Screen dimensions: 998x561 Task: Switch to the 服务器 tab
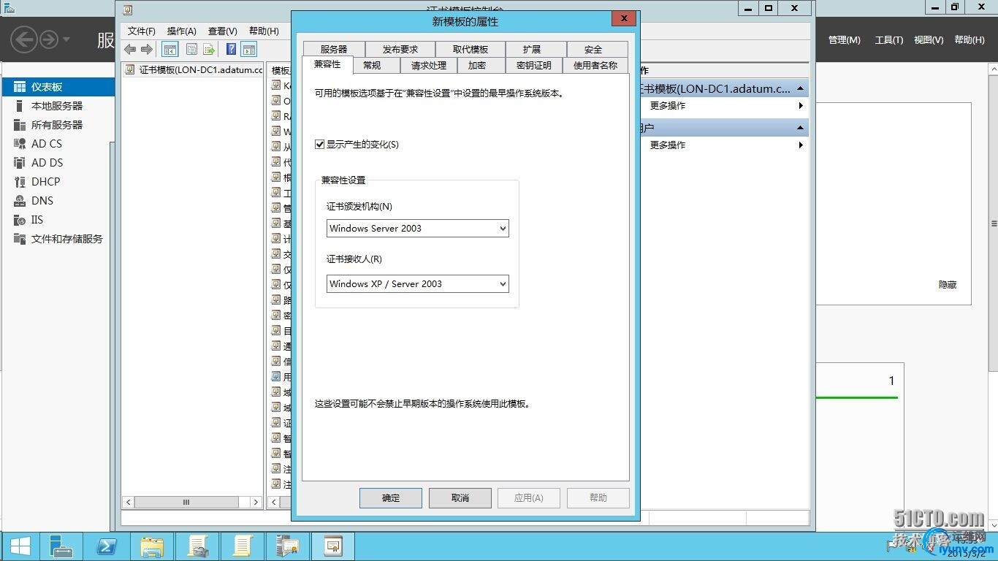coord(334,50)
